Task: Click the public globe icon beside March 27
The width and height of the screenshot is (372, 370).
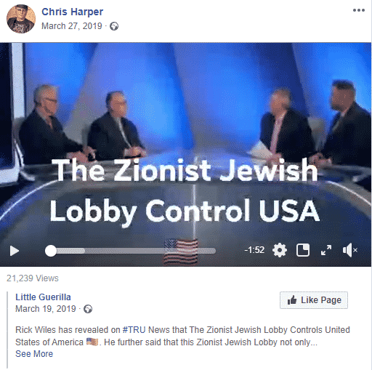Action: [114, 26]
